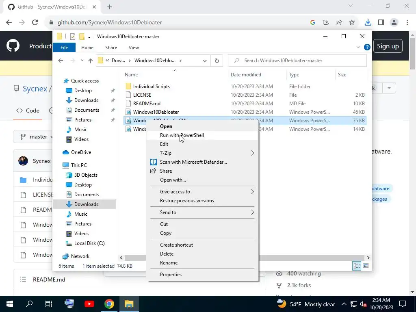The height and width of the screenshot is (312, 416).
Task: Click Restore previous versions
Action: point(187,201)
